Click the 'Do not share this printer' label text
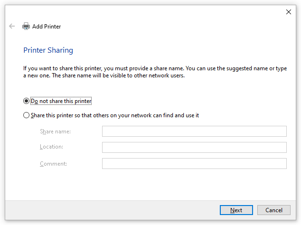The image size is (301, 225). coord(61,101)
